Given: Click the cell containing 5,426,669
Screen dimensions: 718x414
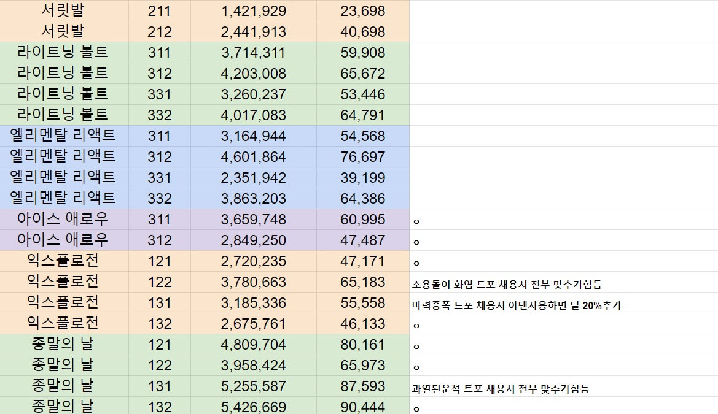Looking at the screenshot, I should 253,407.
